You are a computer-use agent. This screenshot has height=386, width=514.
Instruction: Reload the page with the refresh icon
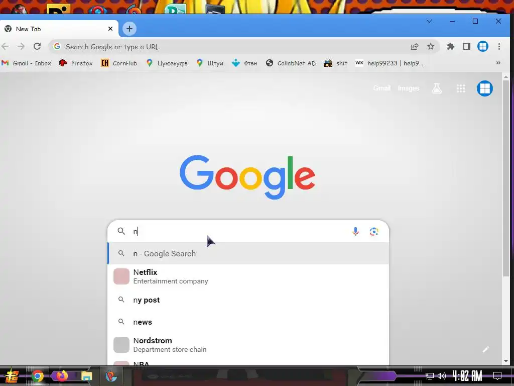pyautogui.click(x=37, y=46)
